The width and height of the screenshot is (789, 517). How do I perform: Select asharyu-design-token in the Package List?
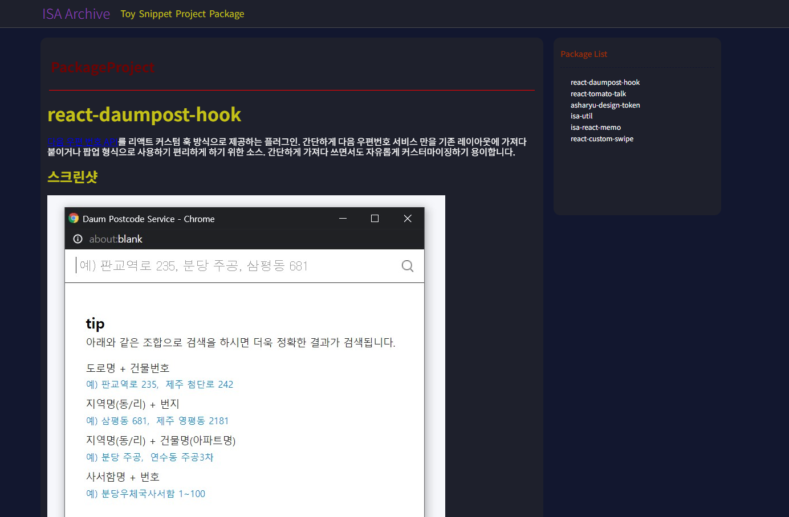pos(605,105)
